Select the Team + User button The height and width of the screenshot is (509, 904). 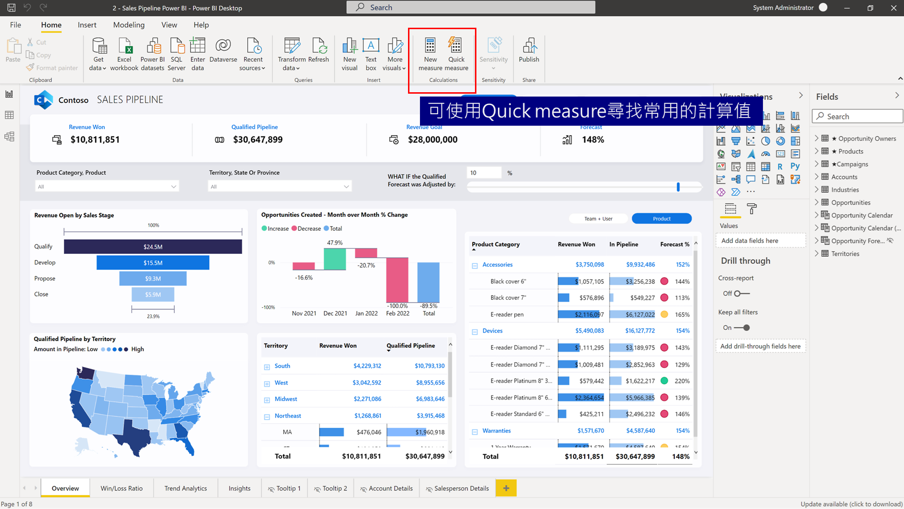(598, 218)
